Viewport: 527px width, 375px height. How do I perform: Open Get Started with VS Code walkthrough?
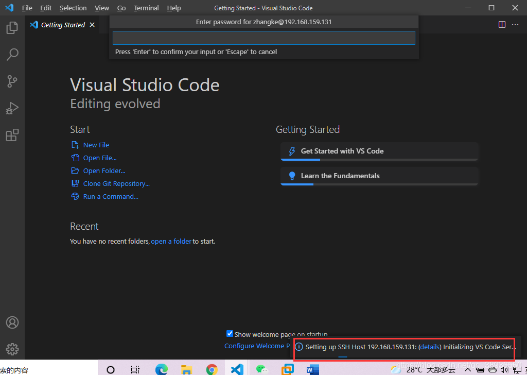379,151
